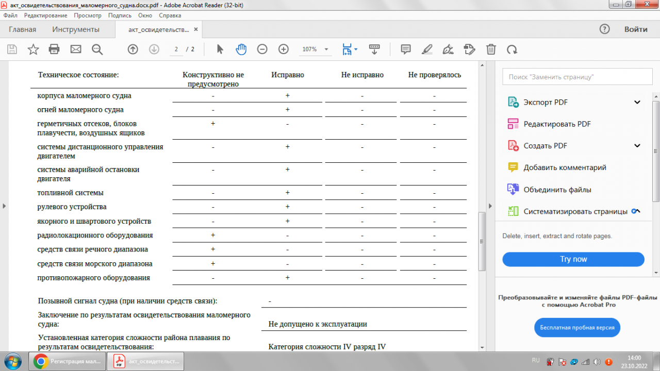Click the Try now button
Image resolution: width=660 pixels, height=371 pixels.
pos(573,259)
